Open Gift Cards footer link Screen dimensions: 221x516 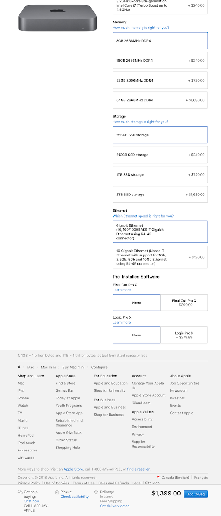[x=26, y=458]
